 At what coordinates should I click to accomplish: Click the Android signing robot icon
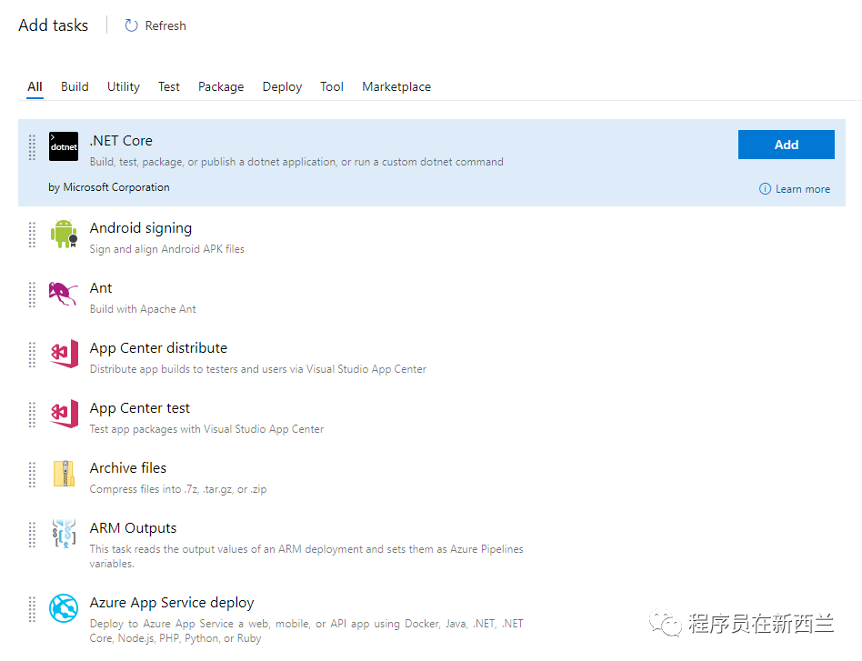[x=64, y=235]
